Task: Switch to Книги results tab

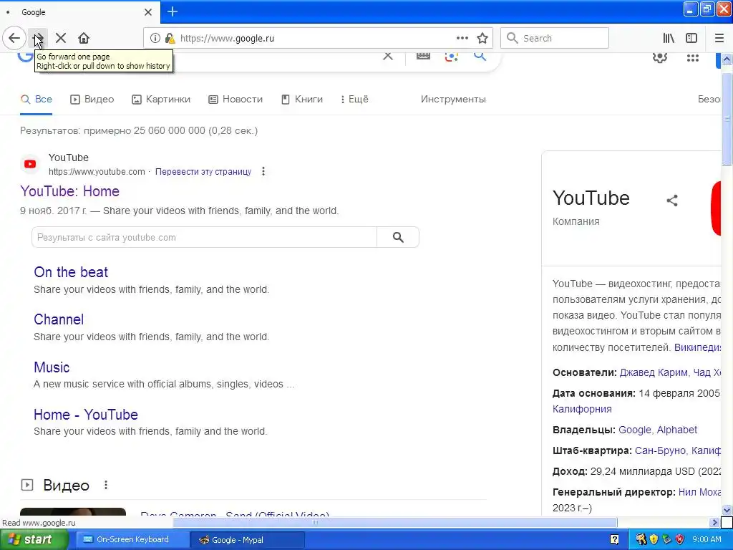Action: pyautogui.click(x=302, y=99)
